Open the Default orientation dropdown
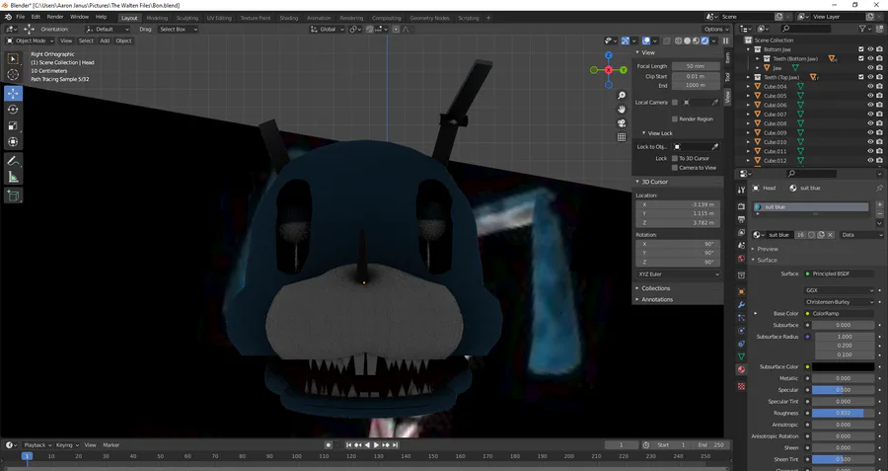Image resolution: width=888 pixels, height=471 pixels. click(x=108, y=29)
